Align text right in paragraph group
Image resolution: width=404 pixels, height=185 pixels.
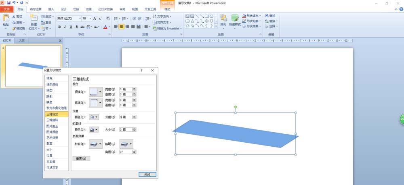pos(127,27)
